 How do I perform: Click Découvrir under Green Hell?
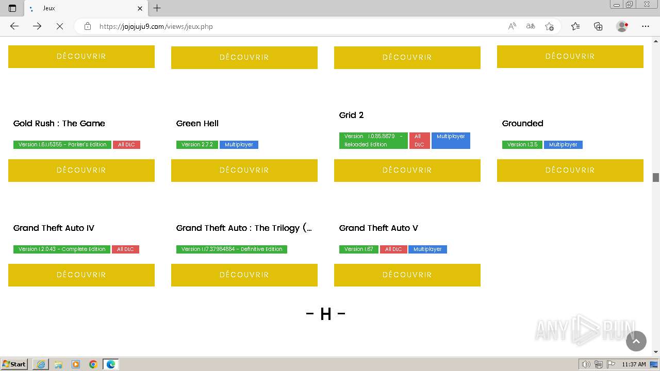244,170
